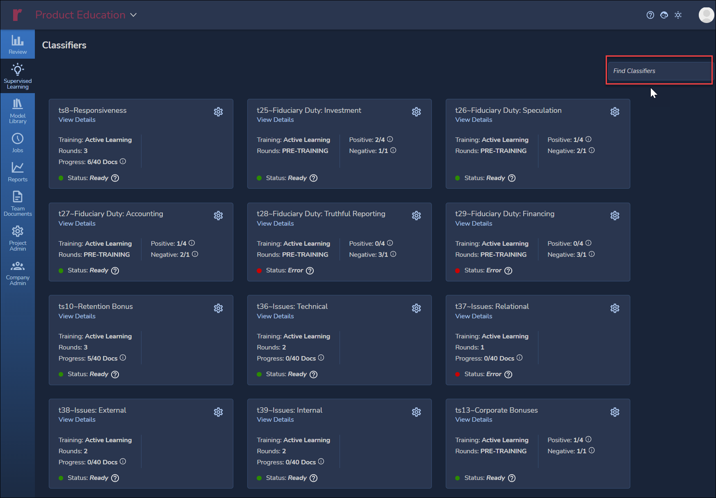The image size is (716, 498).
Task: Open the Company Admin page
Action: click(x=18, y=273)
